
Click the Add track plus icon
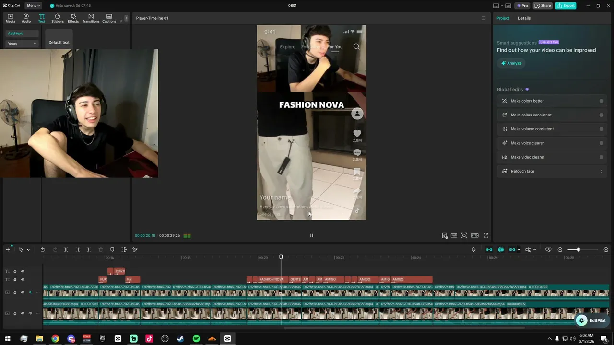pyautogui.click(x=8, y=250)
